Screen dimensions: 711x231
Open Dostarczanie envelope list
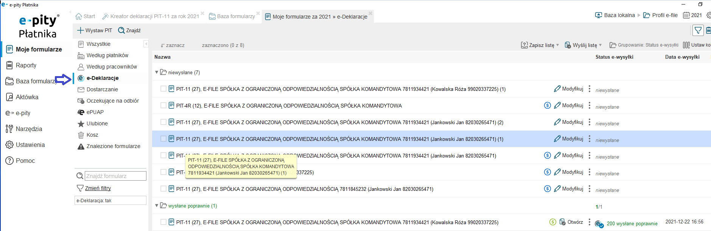98,89
